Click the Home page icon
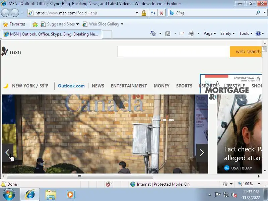Image resolution: width=268 pixels, height=201 pixels. tap(153, 33)
